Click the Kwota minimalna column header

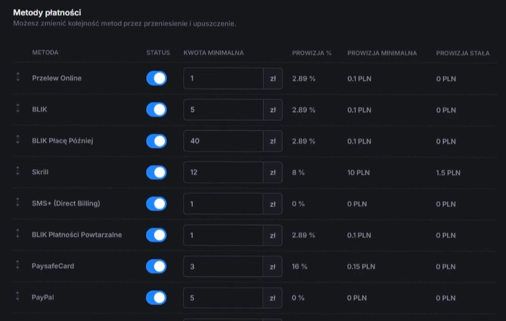coord(214,52)
